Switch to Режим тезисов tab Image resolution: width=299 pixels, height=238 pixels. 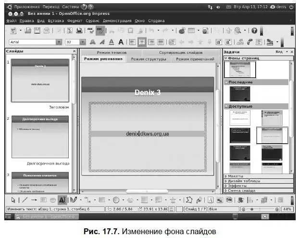(x=112, y=52)
